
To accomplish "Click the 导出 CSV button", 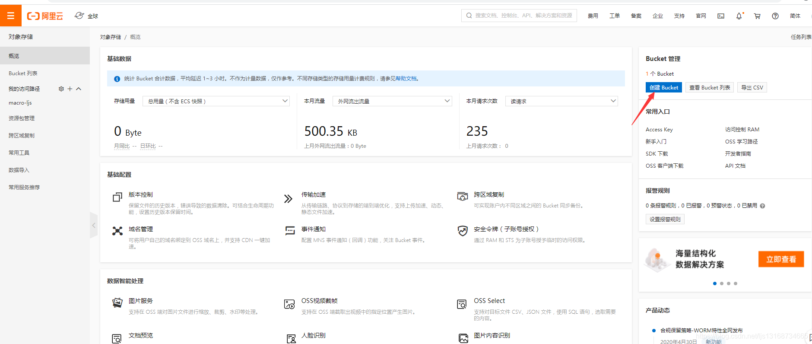I will point(752,87).
